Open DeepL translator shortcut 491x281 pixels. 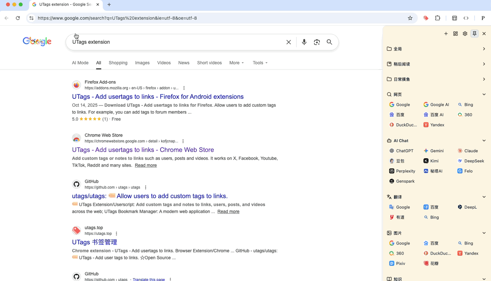click(x=467, y=207)
